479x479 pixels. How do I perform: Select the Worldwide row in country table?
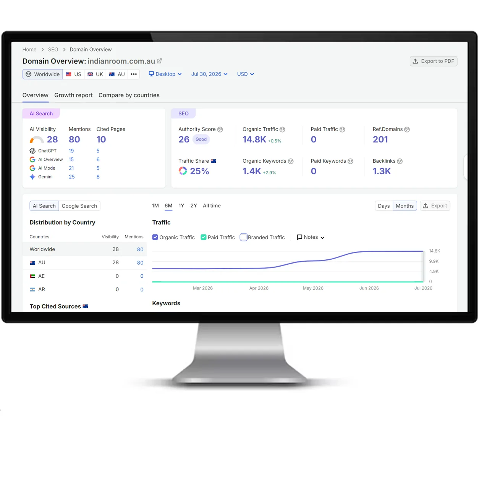(84, 249)
